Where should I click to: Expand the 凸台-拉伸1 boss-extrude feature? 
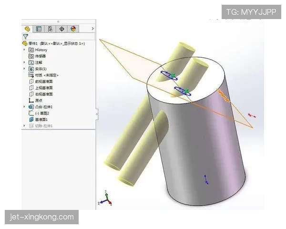coord(24,106)
